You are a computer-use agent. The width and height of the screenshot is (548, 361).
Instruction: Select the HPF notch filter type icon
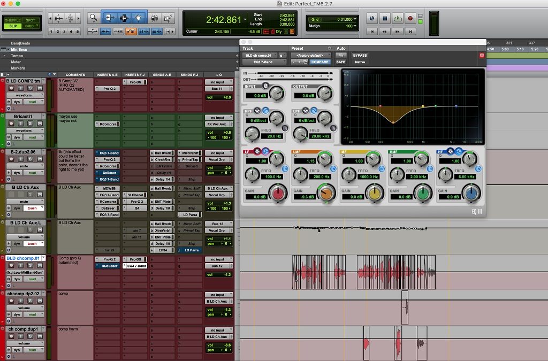pos(257,111)
